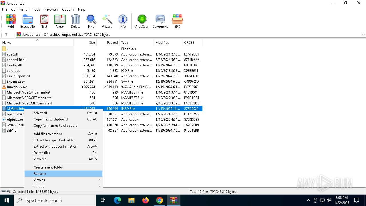
Task: Open the View toolbar icon
Action: pyautogui.click(x=60, y=21)
